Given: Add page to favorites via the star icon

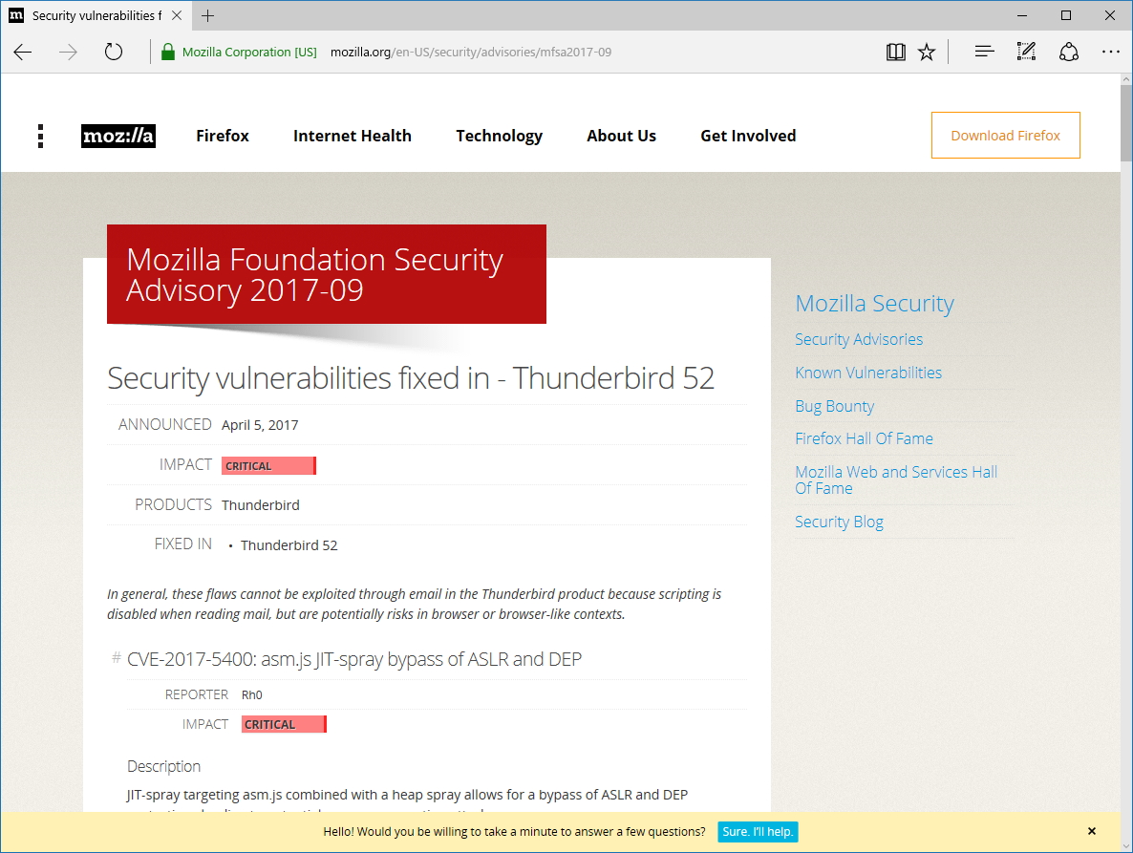Looking at the screenshot, I should (x=927, y=51).
